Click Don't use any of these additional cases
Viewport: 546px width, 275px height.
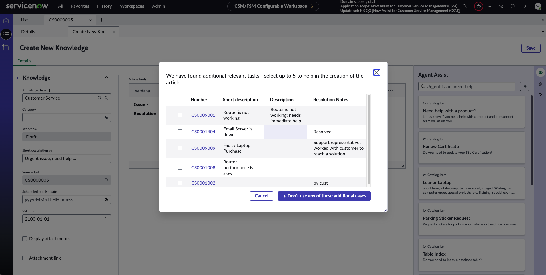[x=324, y=196]
